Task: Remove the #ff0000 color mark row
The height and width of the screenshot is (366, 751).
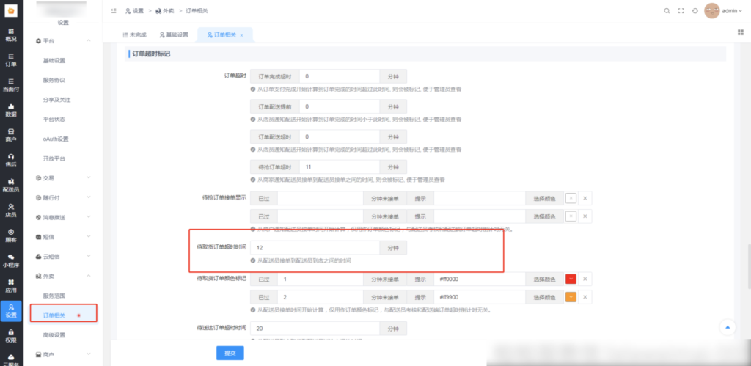Action: tap(585, 279)
